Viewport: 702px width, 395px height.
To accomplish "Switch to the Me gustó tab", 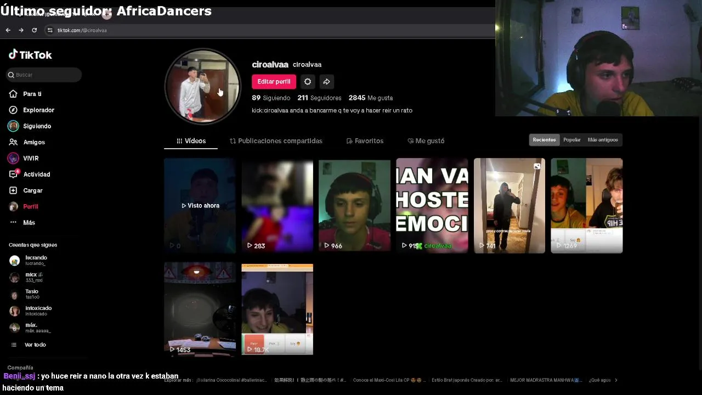I will click(x=426, y=141).
